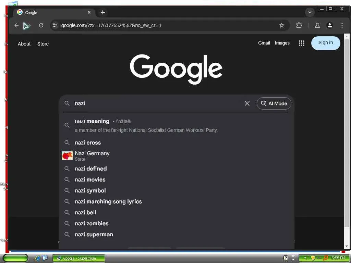Click the magnifier tray icon by clock
The image size is (351, 263).
326,258
